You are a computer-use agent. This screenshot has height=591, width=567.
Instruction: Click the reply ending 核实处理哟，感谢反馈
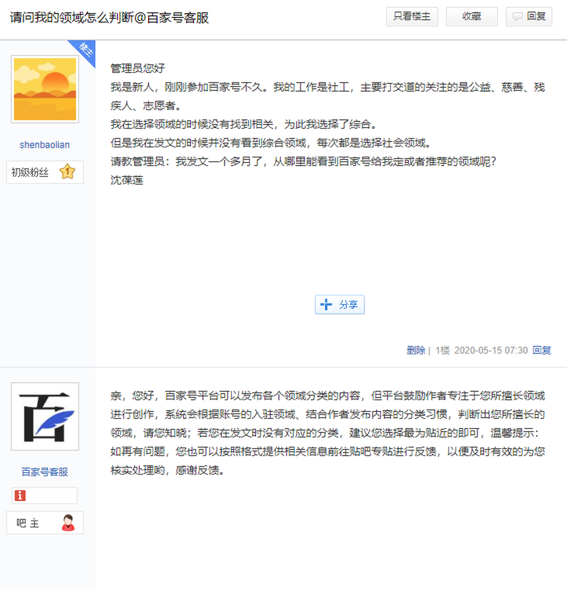pos(168,470)
